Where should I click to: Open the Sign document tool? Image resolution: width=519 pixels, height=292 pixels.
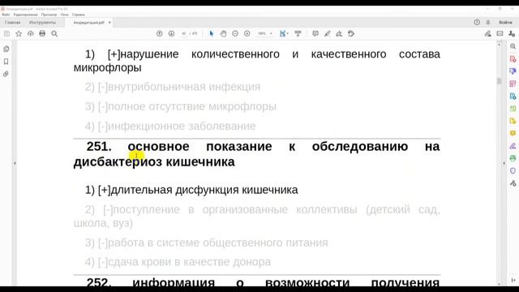pos(339,33)
